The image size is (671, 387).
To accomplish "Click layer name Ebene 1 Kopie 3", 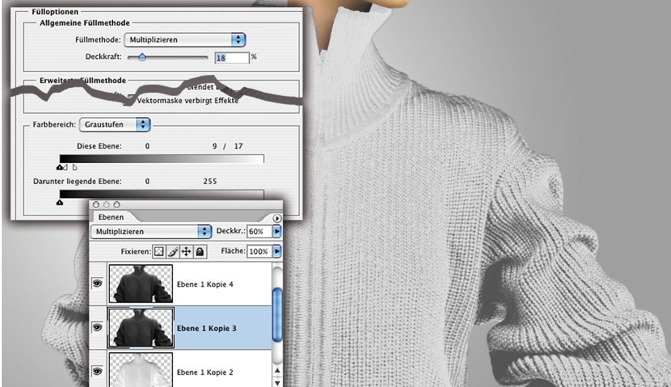I will [207, 328].
